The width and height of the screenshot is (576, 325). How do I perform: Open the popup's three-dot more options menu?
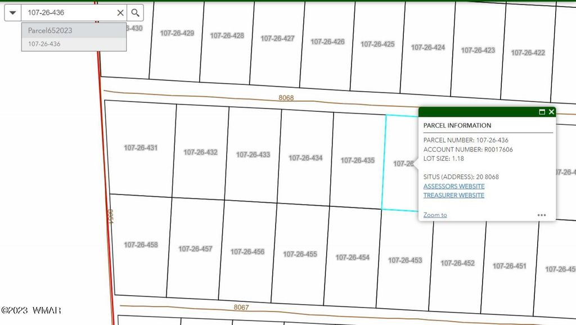[x=541, y=215]
